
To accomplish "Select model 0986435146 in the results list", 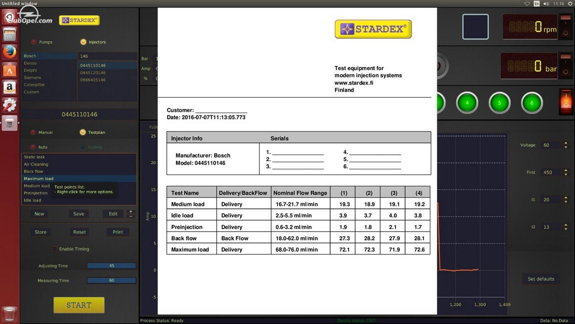I will [108, 80].
